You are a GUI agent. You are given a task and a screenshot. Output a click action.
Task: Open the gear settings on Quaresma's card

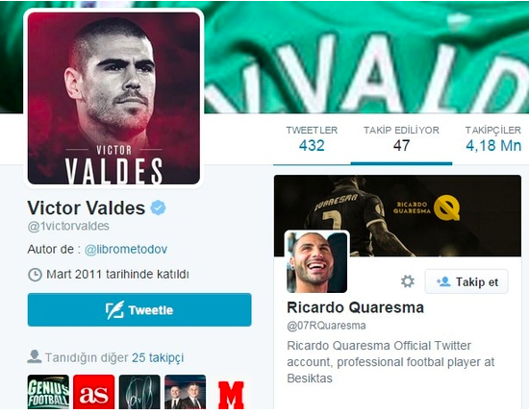pos(408,281)
